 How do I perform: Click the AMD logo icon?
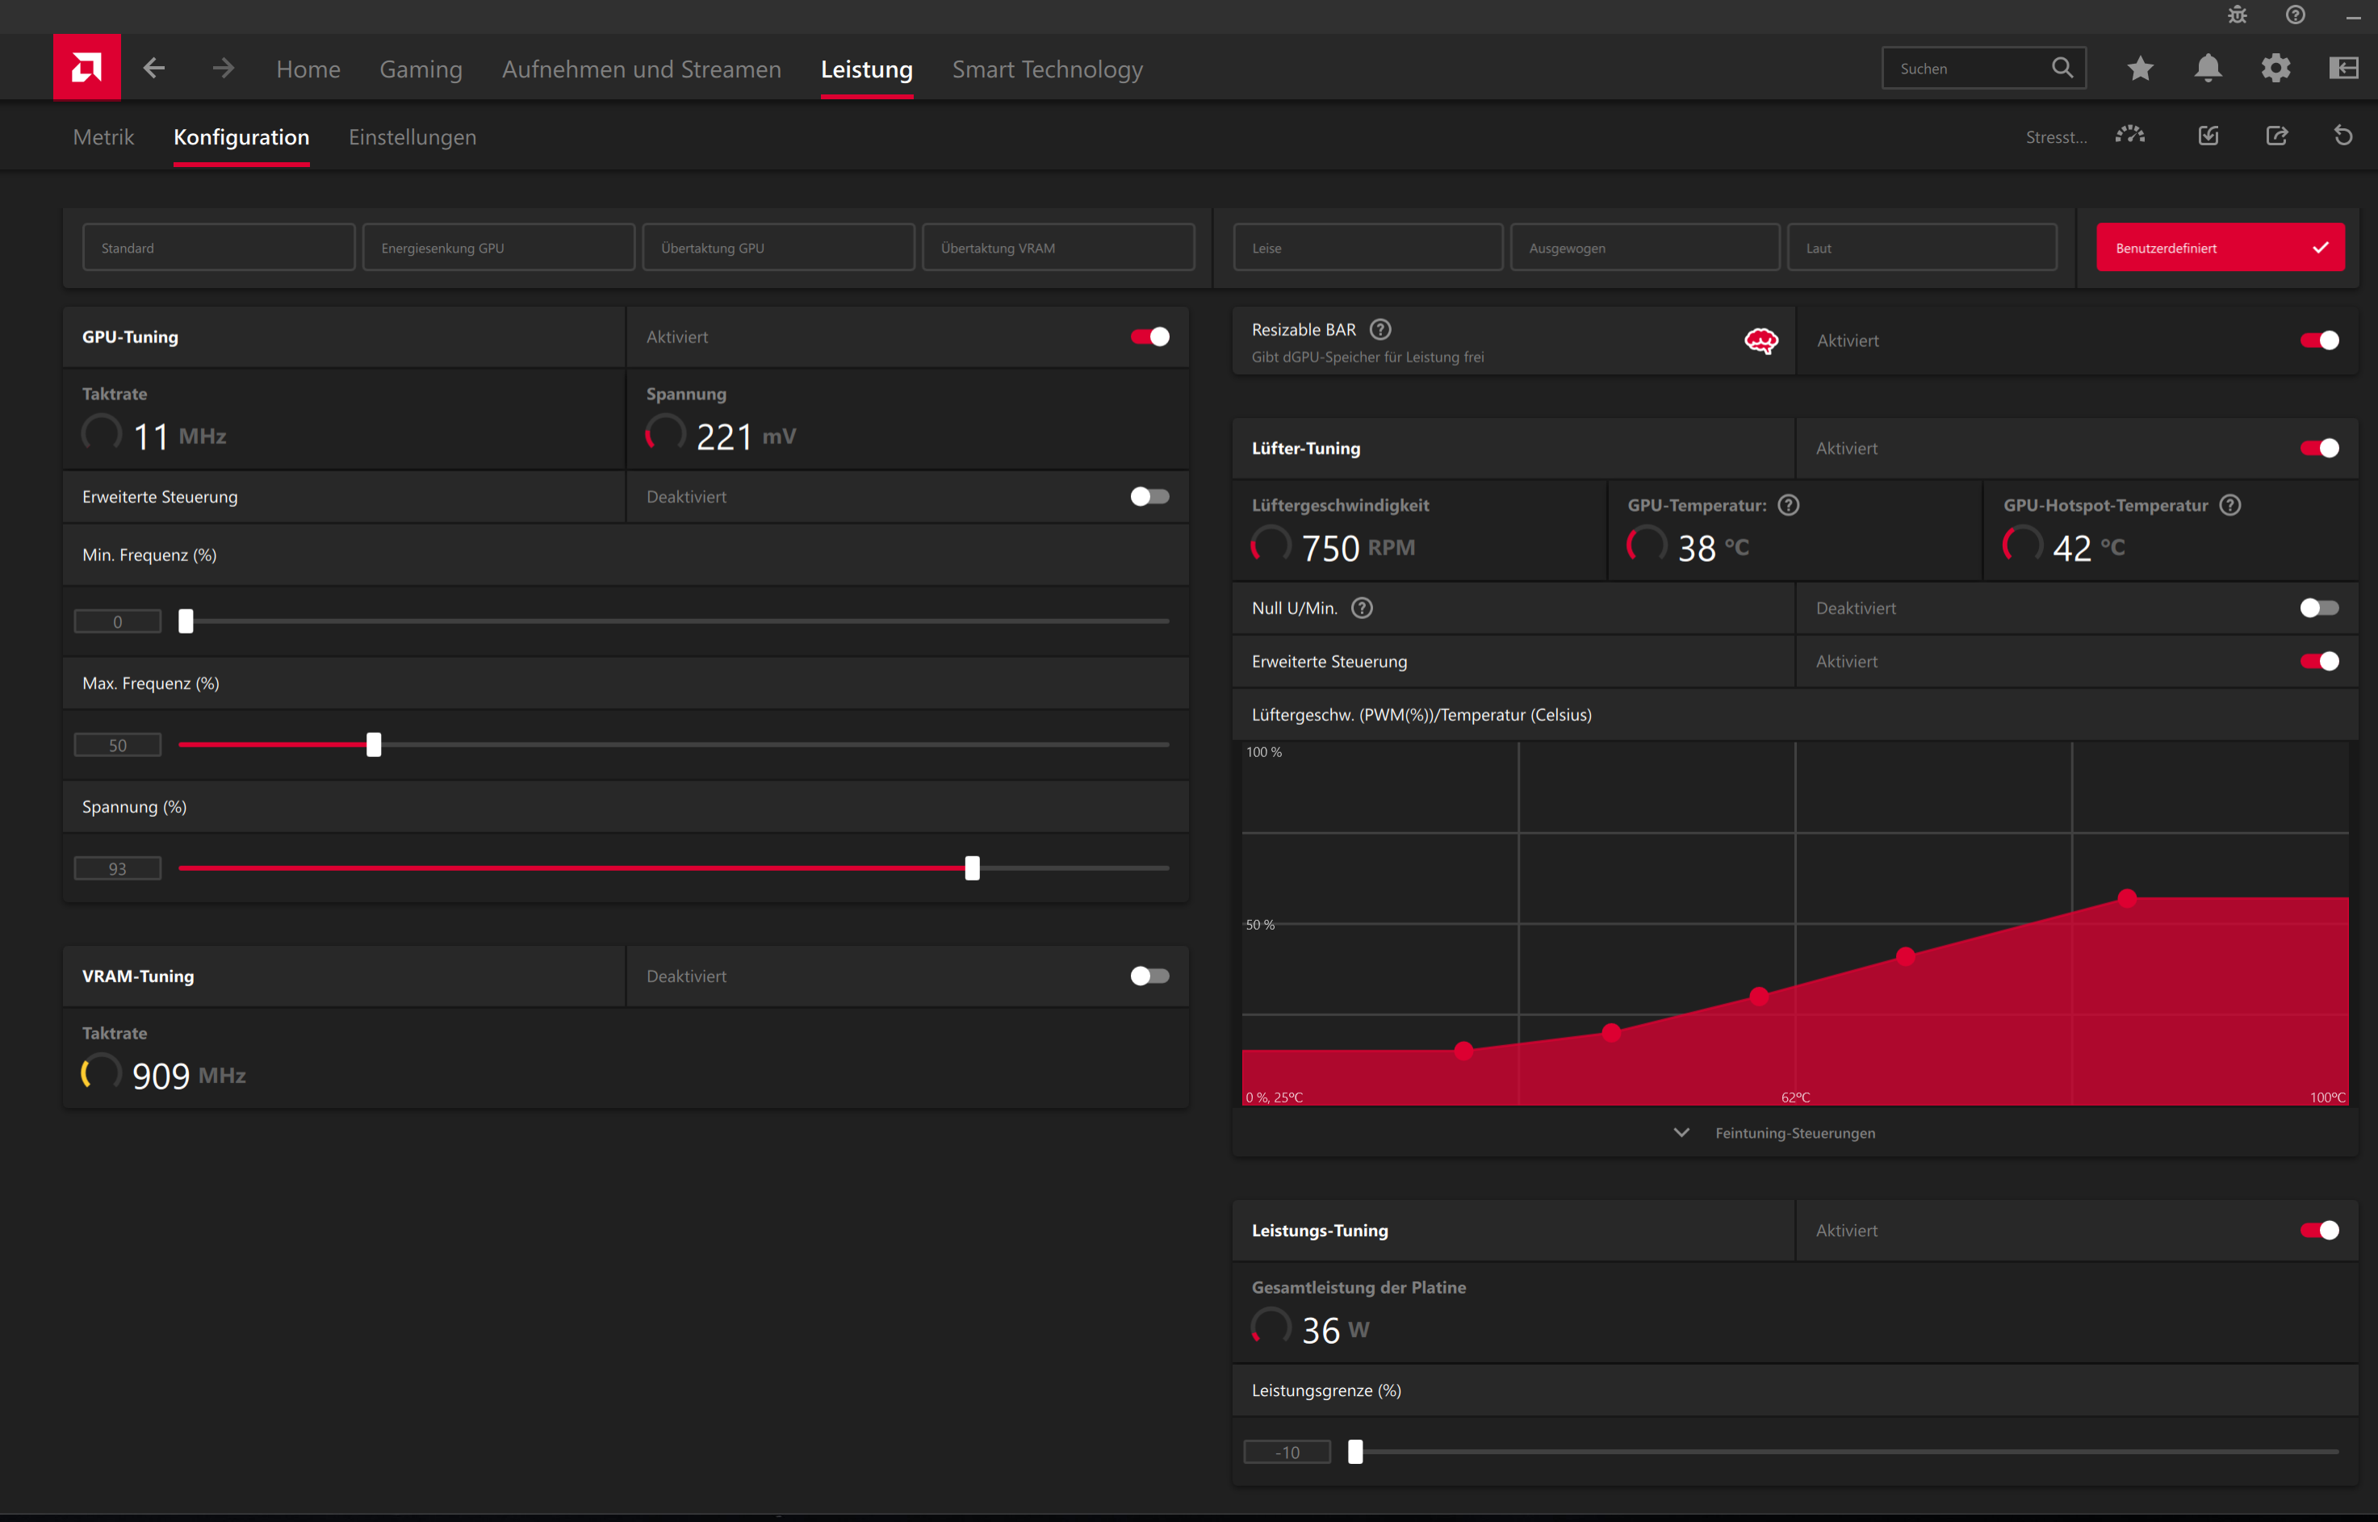point(87,67)
